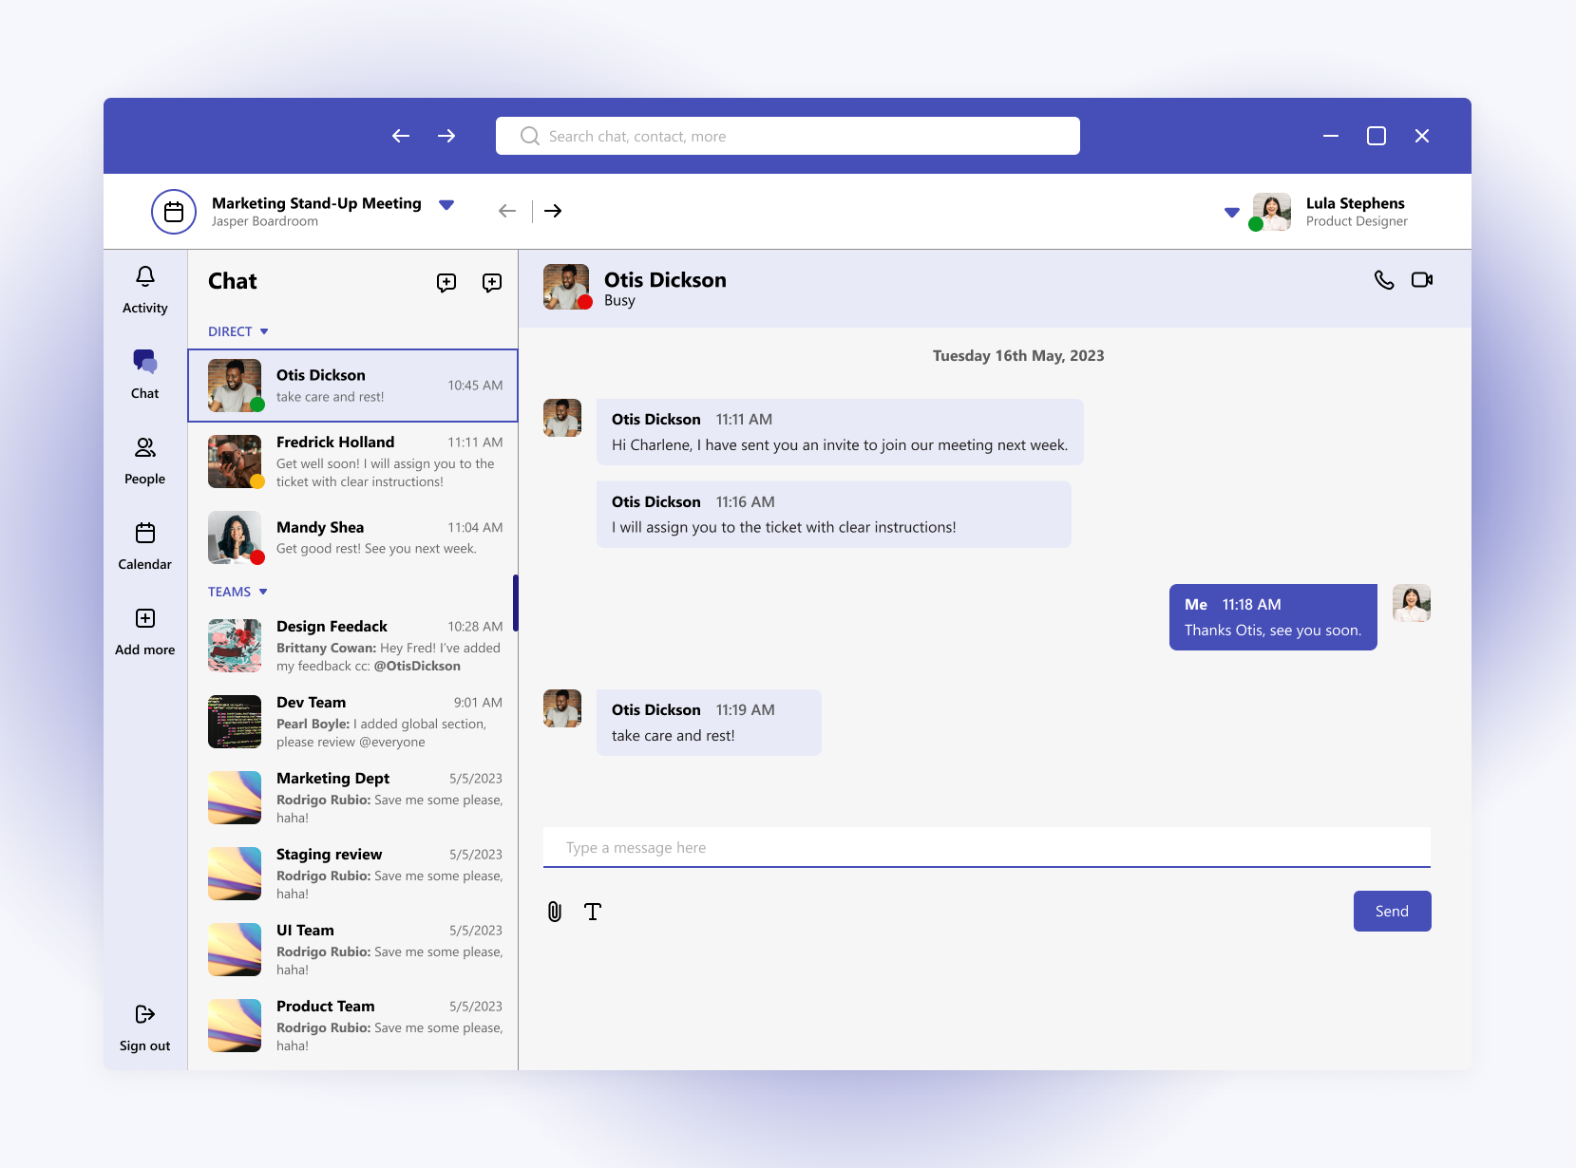Select the Chat sidebar icon
Image resolution: width=1576 pixels, height=1168 pixels.
[x=144, y=372]
